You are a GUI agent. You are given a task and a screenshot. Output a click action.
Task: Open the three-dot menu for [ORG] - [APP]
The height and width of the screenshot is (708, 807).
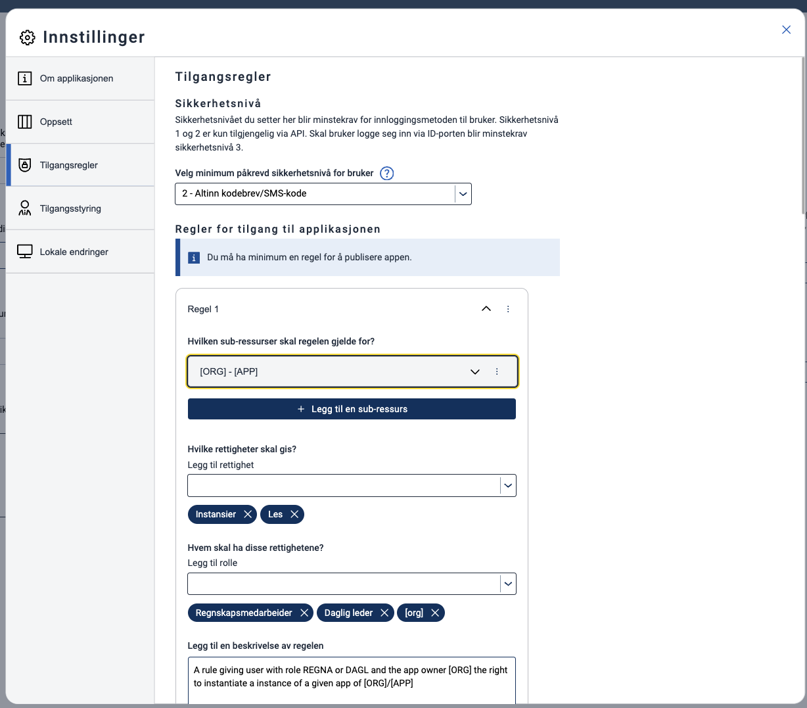[497, 371]
